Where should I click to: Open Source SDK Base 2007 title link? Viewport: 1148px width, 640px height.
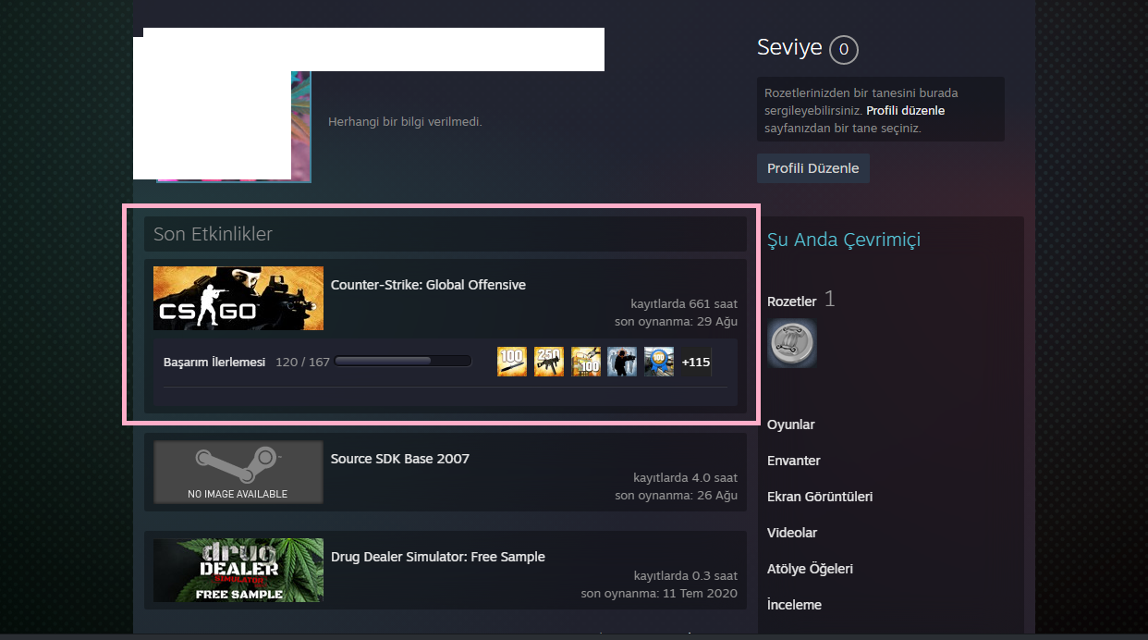click(x=400, y=459)
